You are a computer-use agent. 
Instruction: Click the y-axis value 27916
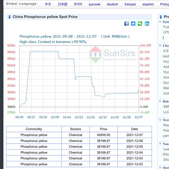click(x=11, y=112)
